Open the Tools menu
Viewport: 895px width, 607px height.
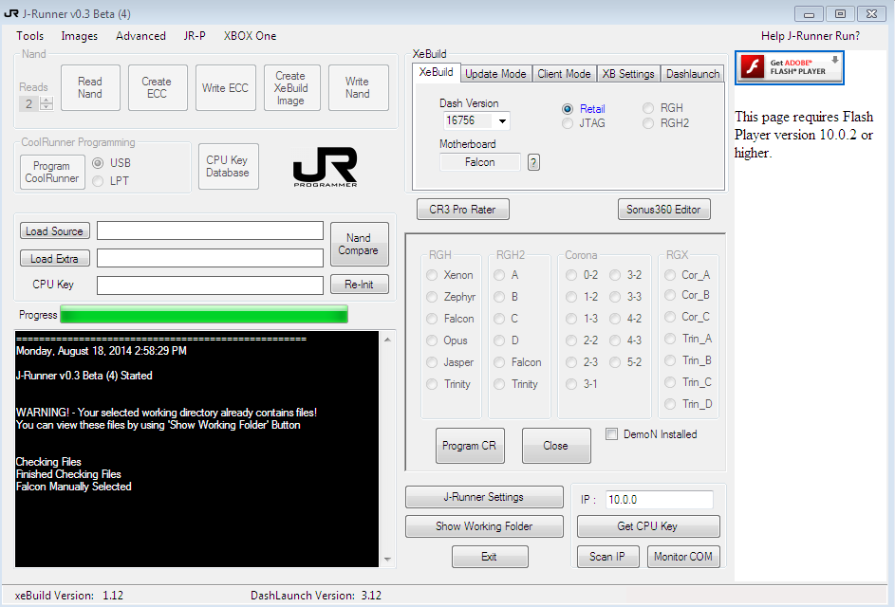(x=29, y=36)
